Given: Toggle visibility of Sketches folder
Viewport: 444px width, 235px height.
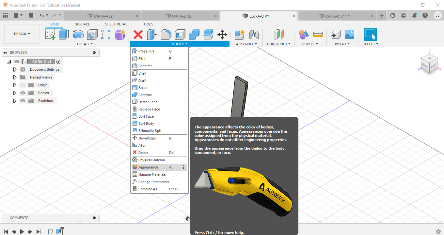Looking at the screenshot, I should point(23,101).
